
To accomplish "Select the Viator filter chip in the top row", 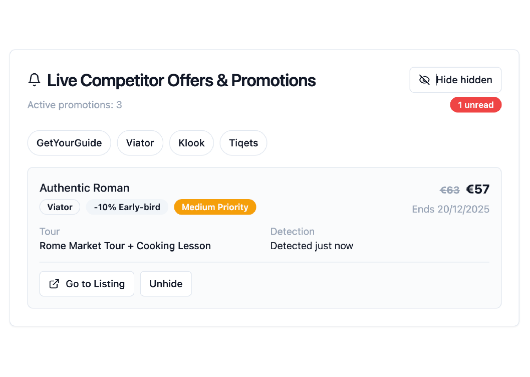I will 140,143.
